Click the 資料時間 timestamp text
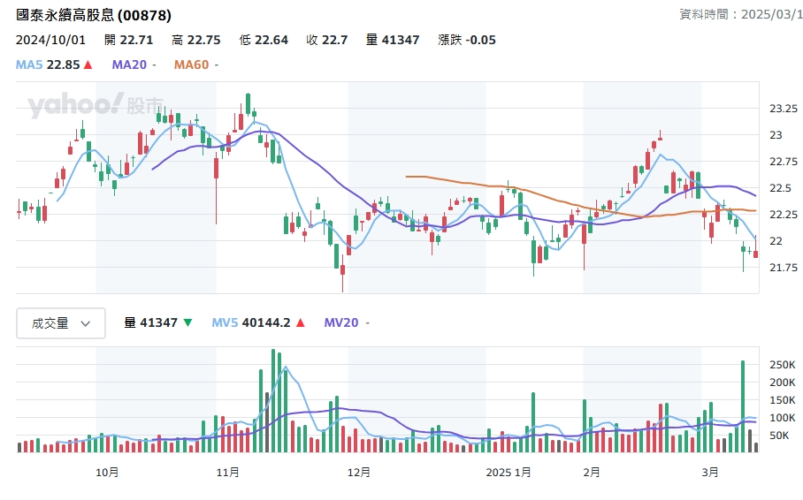 point(740,15)
